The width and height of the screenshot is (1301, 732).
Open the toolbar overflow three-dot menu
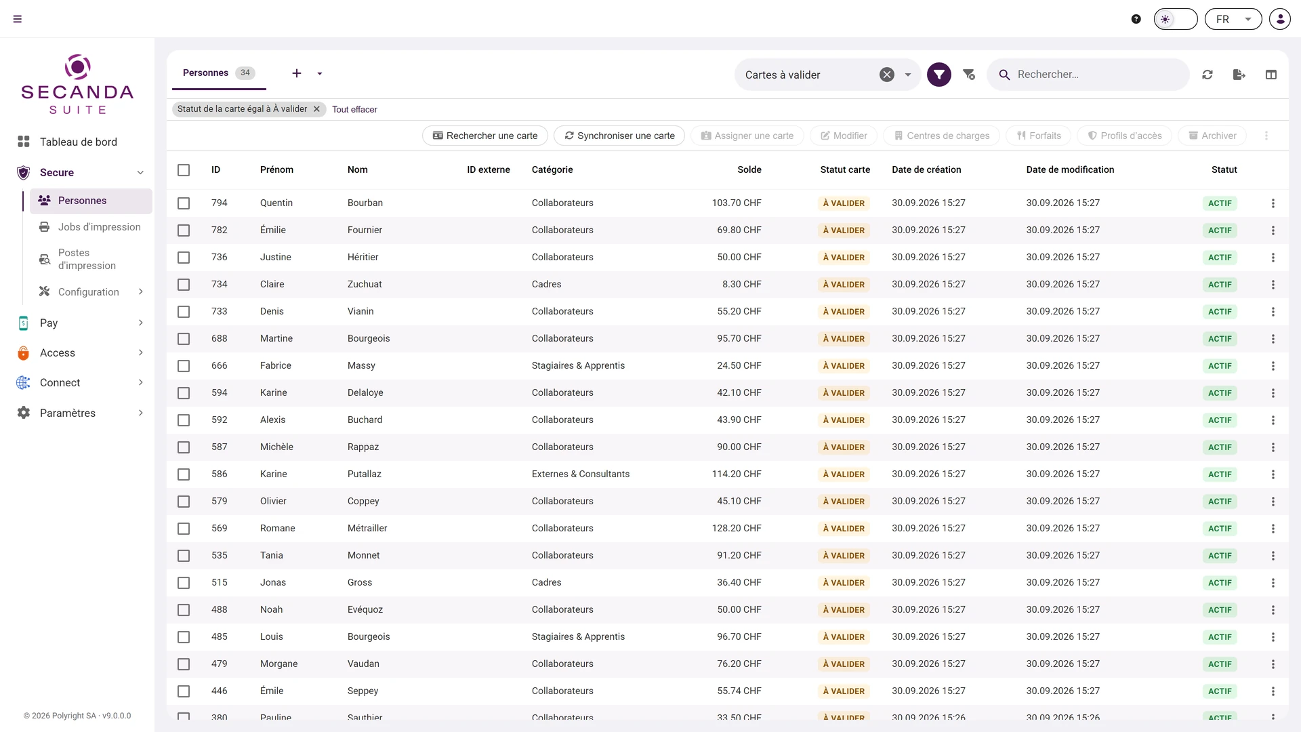[1266, 136]
